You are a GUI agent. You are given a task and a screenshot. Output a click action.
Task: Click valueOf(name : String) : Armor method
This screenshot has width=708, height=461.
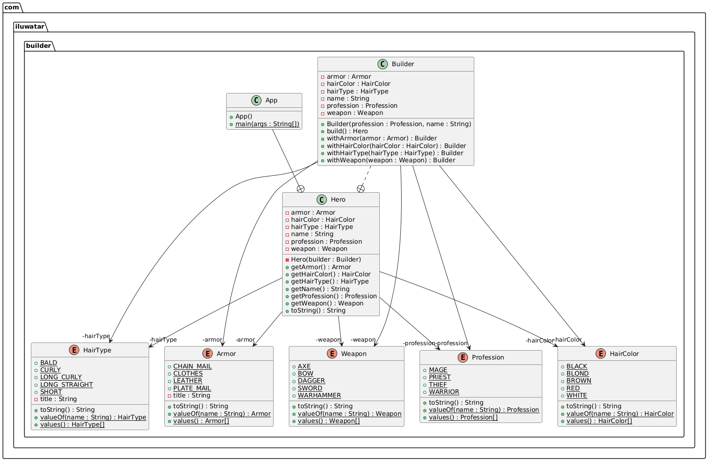(222, 413)
